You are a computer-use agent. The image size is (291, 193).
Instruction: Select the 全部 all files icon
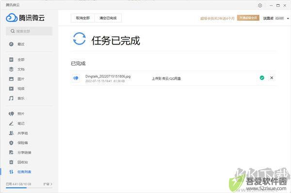(x=11, y=59)
